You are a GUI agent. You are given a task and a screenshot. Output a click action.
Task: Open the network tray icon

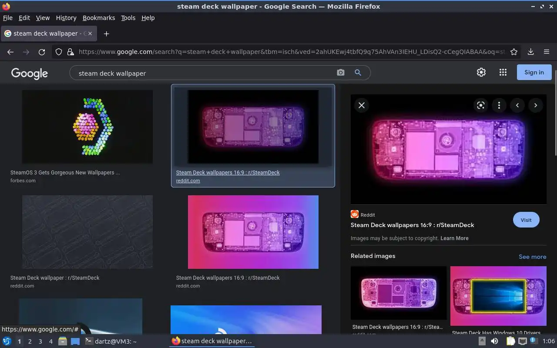click(x=523, y=341)
